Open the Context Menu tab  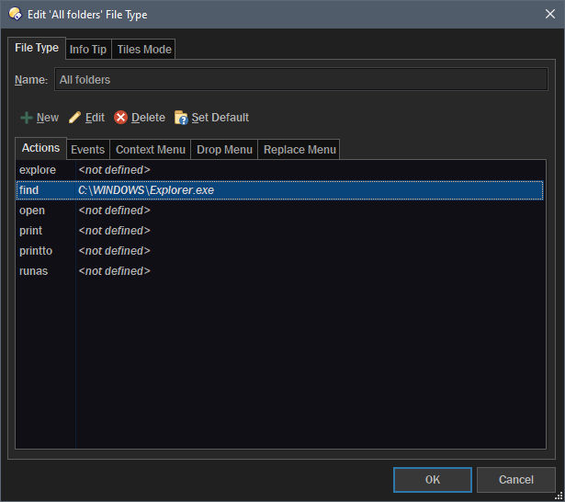point(151,149)
